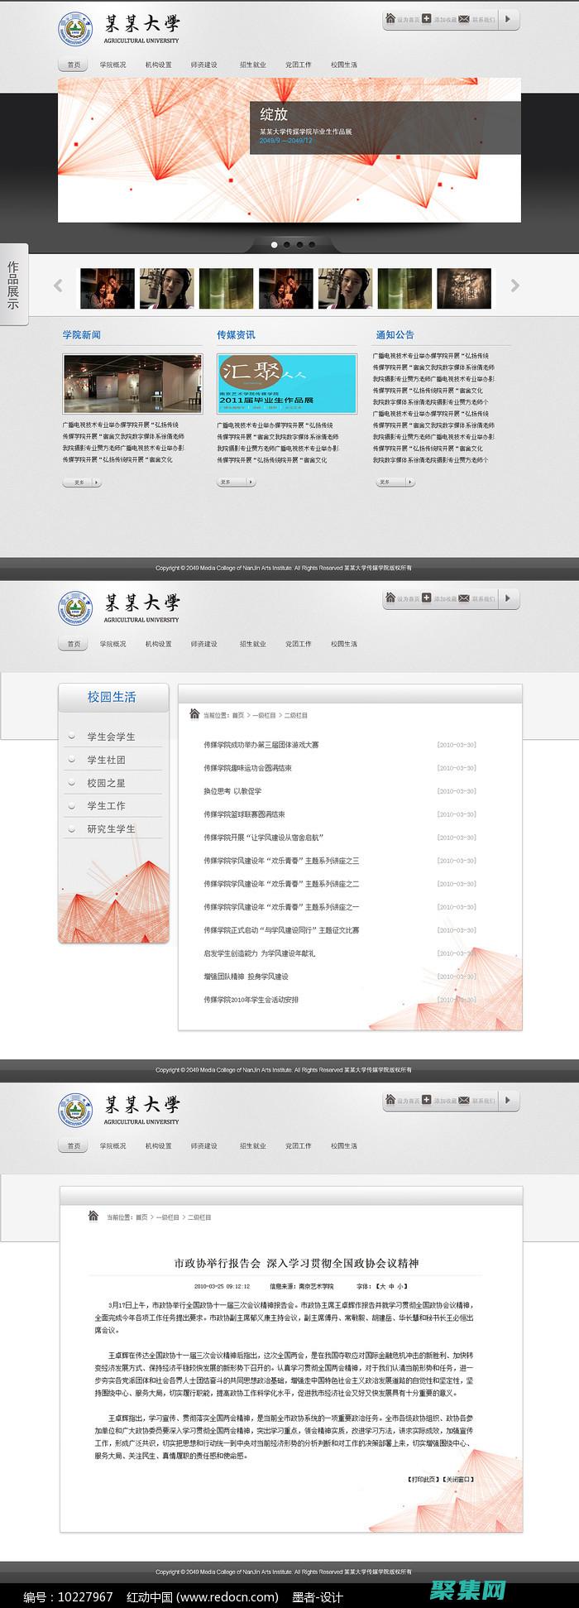579x1608 pixels.
Task: Select the first white banner slider dot
Action: (x=275, y=244)
